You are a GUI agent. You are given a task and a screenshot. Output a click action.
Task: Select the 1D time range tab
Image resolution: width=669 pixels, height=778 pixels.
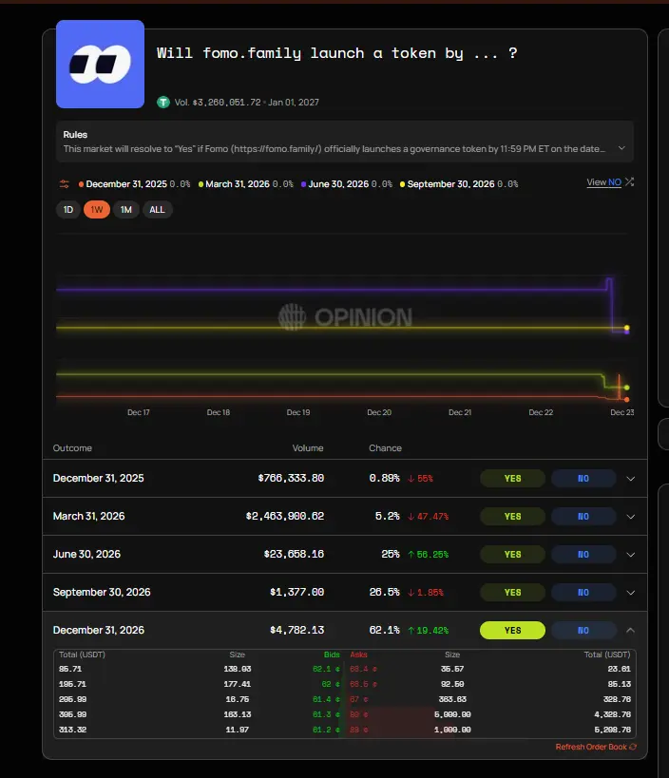pos(68,209)
